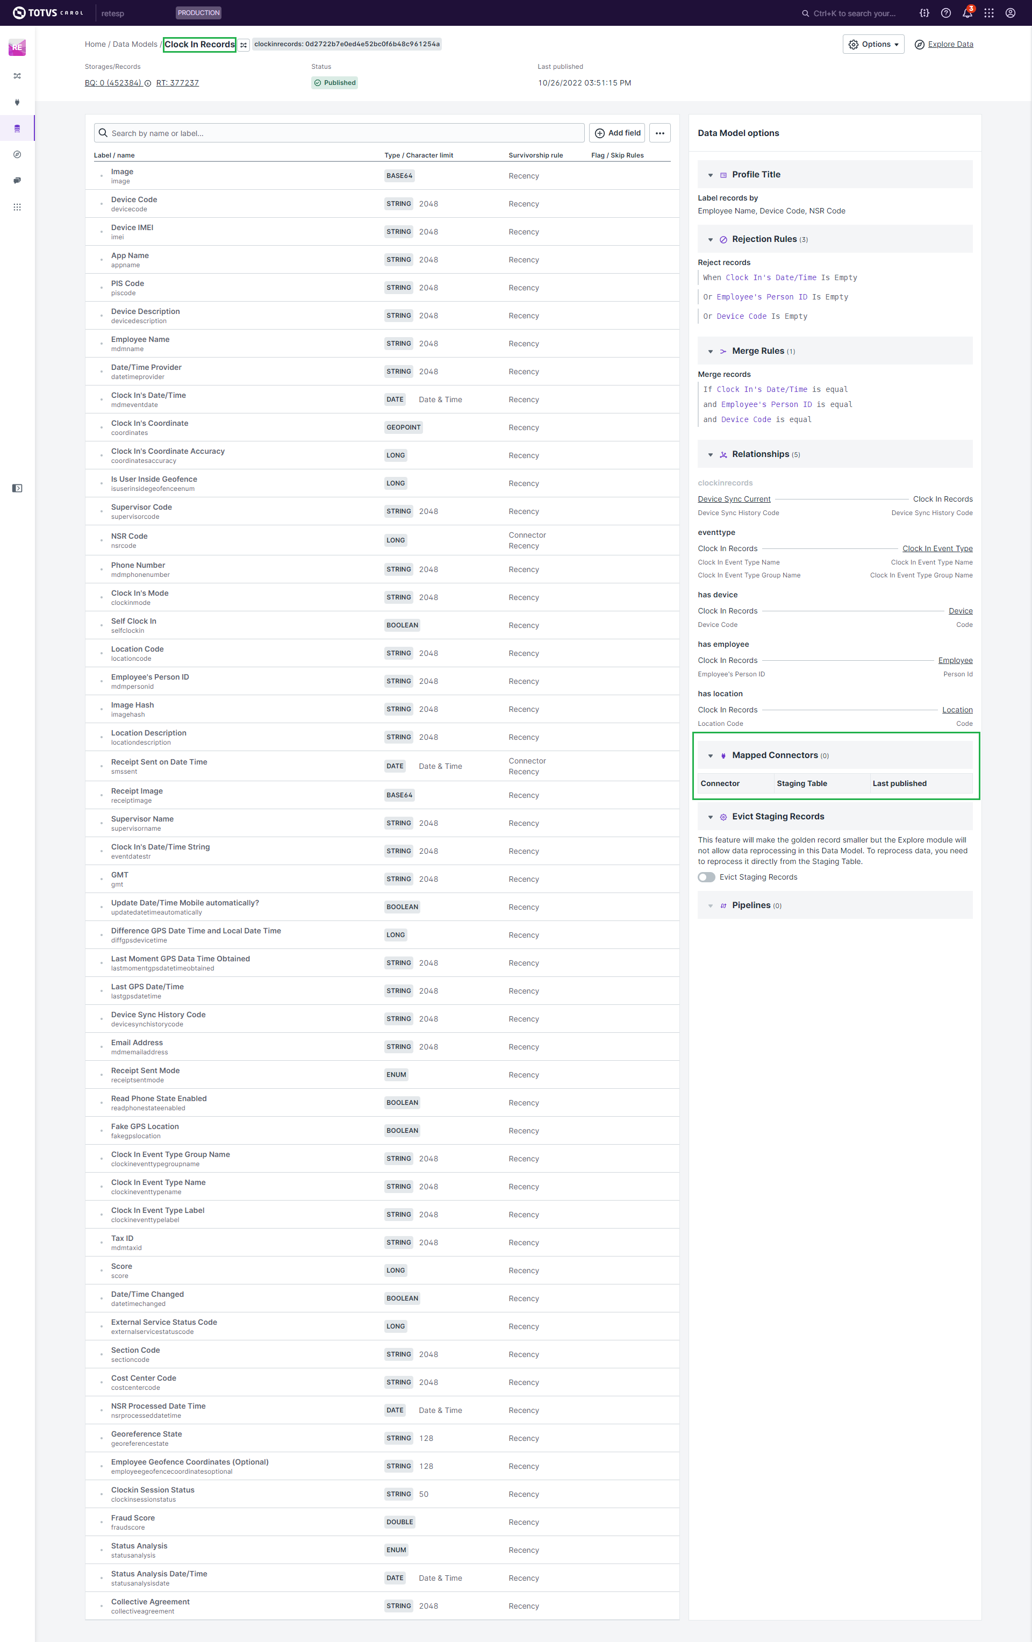Go to Home breadcrumb
This screenshot has height=1642, width=1032.
coord(95,44)
